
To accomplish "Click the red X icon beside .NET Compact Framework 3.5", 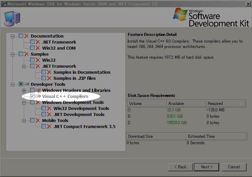I will pyautogui.click(x=49, y=127).
